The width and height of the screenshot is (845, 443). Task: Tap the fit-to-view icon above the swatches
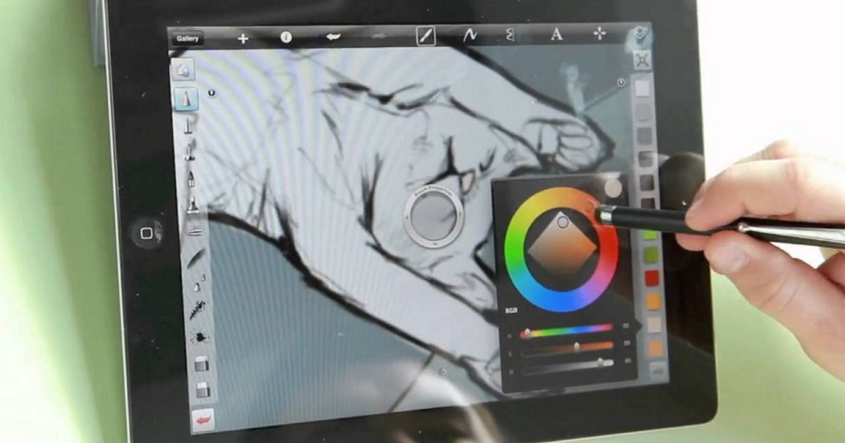coord(641,60)
